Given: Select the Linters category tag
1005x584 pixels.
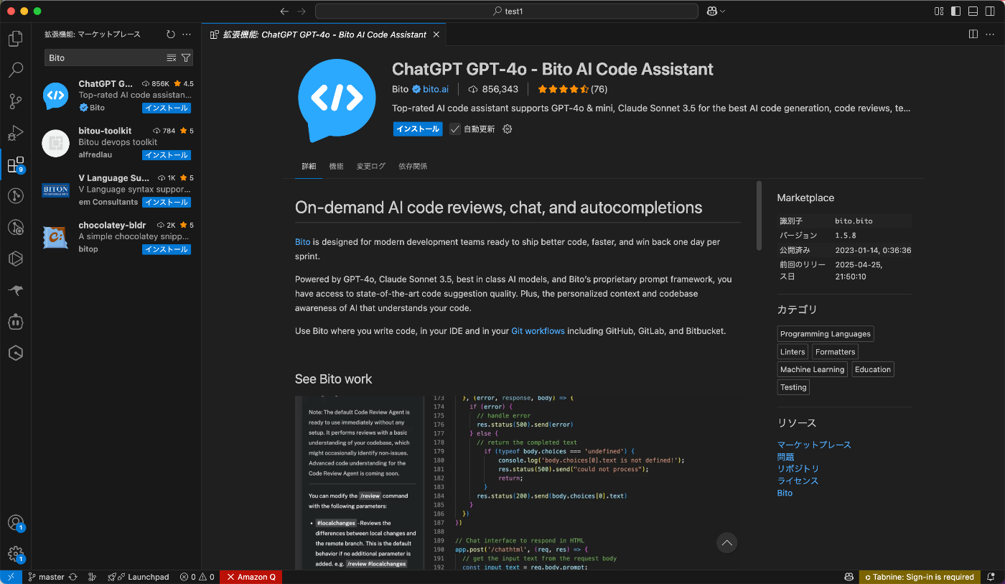Looking at the screenshot, I should coord(793,352).
